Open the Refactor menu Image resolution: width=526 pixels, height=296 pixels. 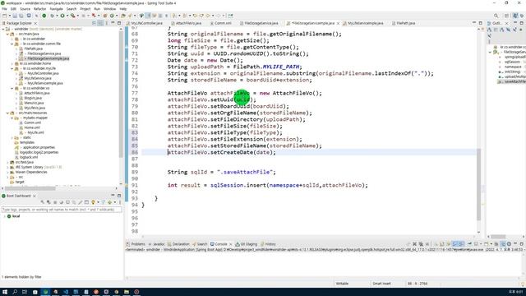(39, 9)
